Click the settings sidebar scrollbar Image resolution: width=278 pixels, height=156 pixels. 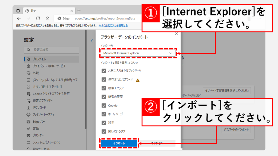(86, 80)
